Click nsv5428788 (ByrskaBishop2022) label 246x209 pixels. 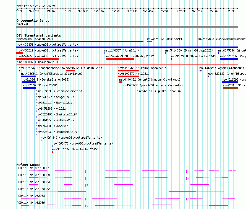pyautogui.click(x=161, y=91)
